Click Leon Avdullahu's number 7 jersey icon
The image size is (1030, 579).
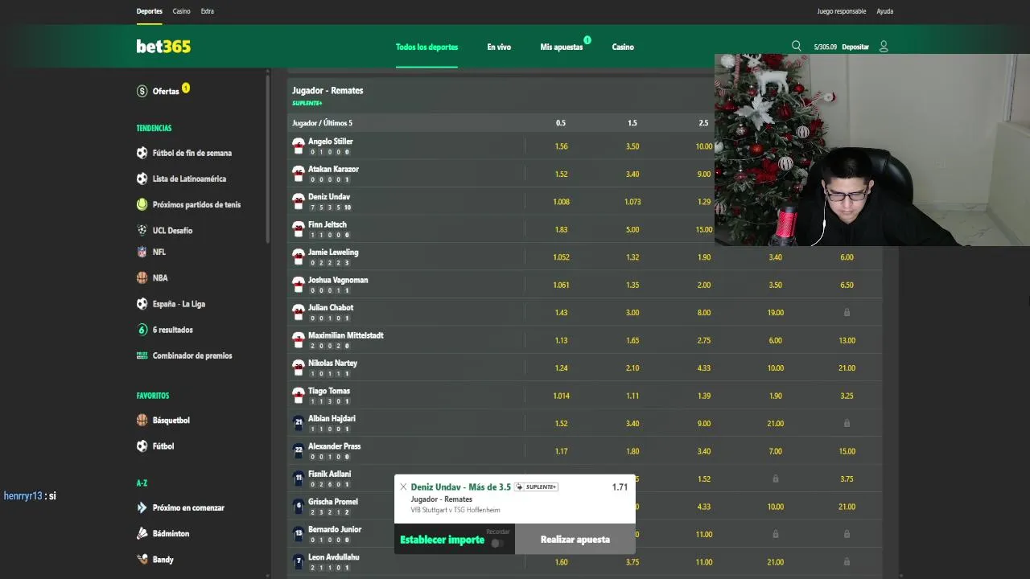299,561
